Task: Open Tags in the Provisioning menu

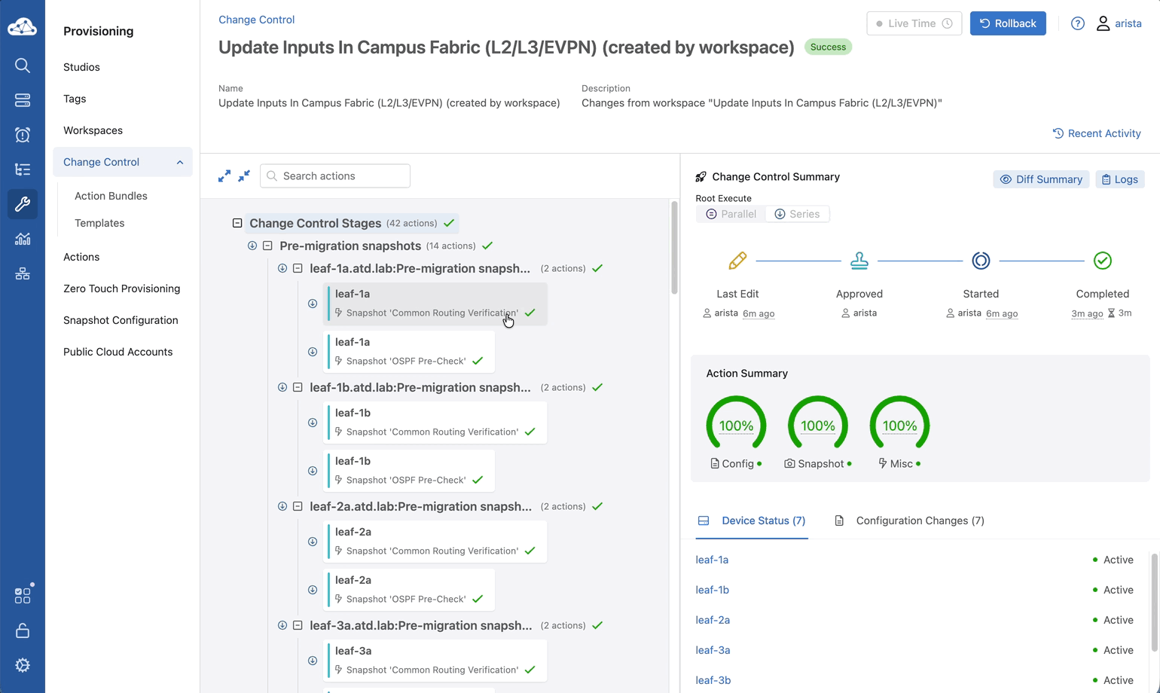Action: [x=75, y=99]
